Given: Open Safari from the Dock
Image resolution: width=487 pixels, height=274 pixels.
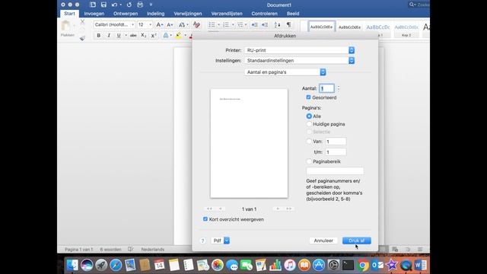Looking at the screenshot, I should coord(116,265).
